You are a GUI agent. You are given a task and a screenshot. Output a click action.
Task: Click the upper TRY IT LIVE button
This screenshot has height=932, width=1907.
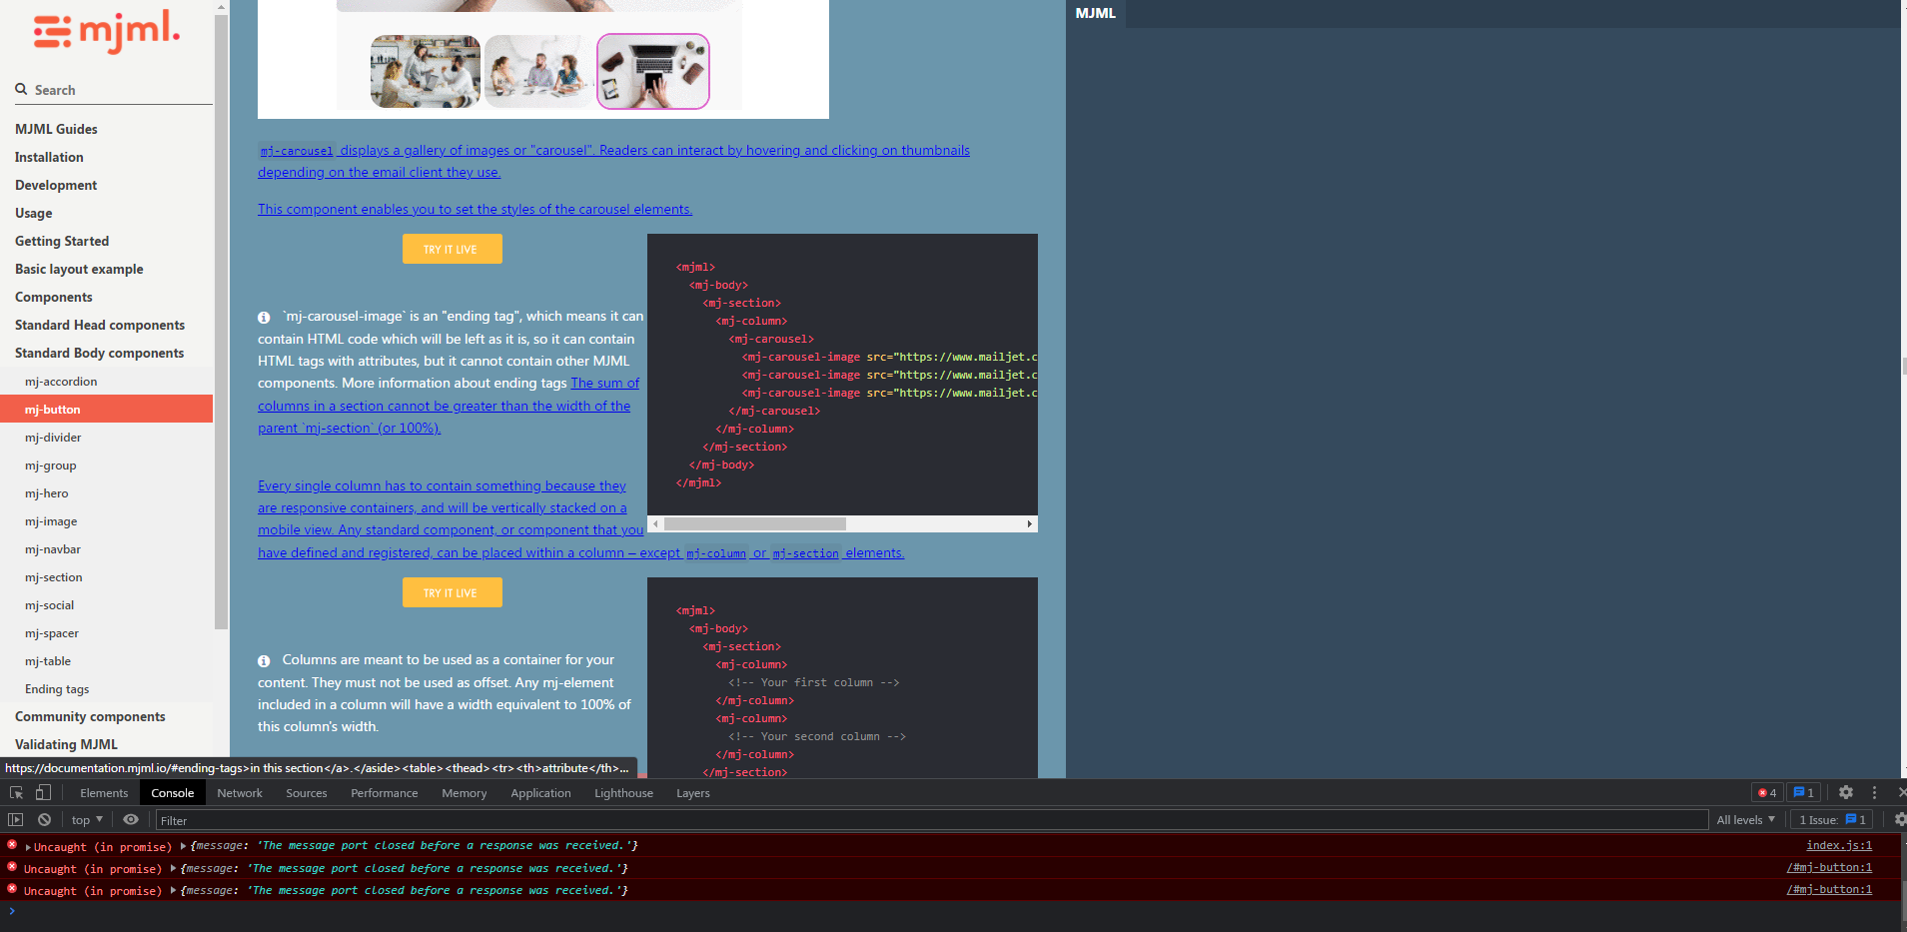tap(452, 248)
